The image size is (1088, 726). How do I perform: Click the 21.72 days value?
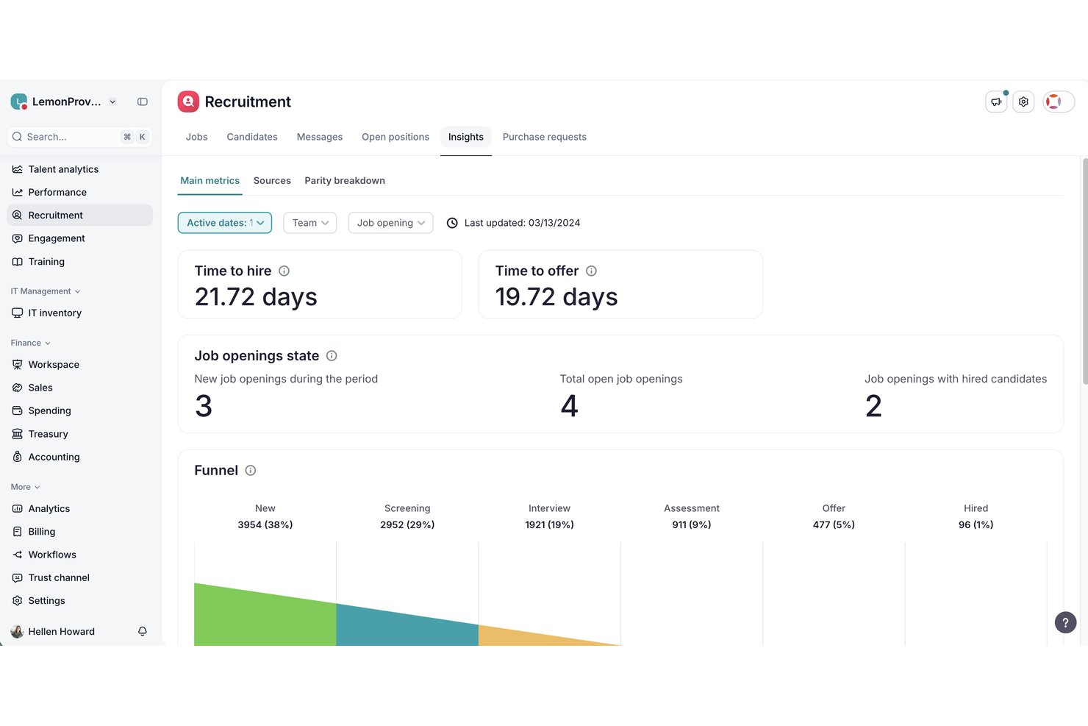coord(256,297)
